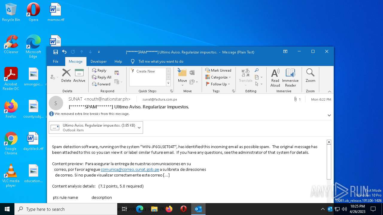Open the Zoom dialog
Screen dimensions: 383x215
(x=310, y=76)
